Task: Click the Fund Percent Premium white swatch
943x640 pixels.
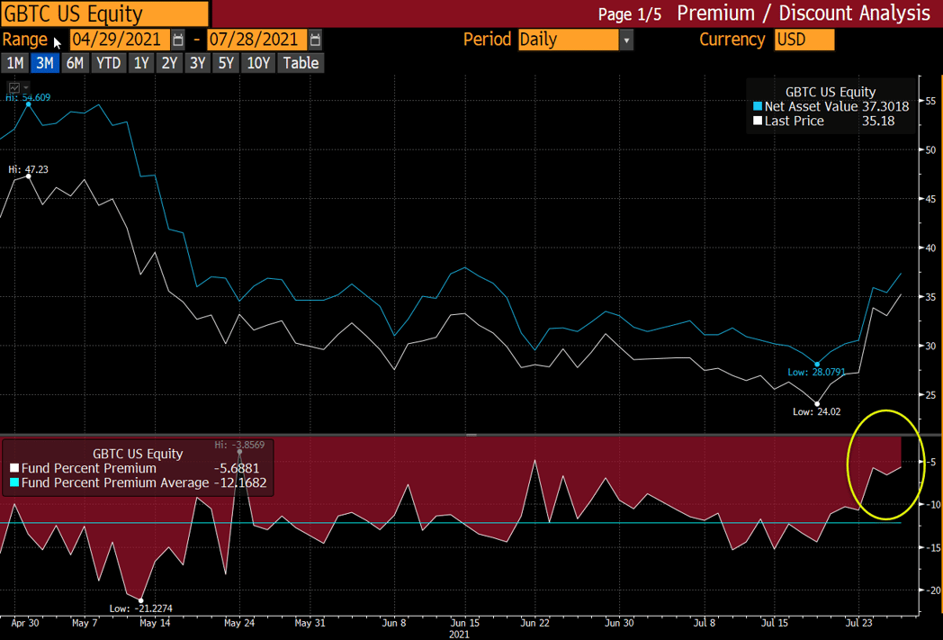Action: coord(14,468)
